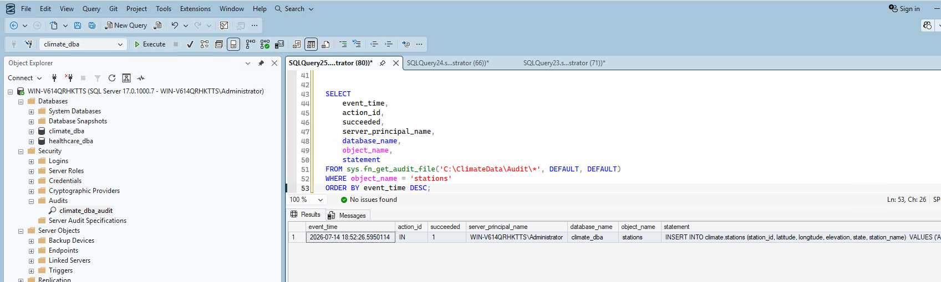Select Results to Text icon
Image resolution: width=941 pixels, height=282 pixels.
click(297, 44)
